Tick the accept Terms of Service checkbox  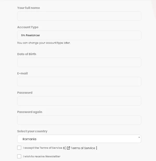[19, 148]
